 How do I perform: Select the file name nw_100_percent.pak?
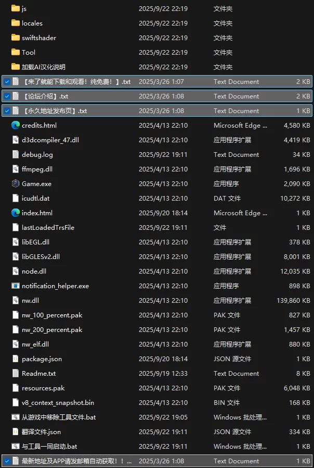pyautogui.click(x=52, y=315)
